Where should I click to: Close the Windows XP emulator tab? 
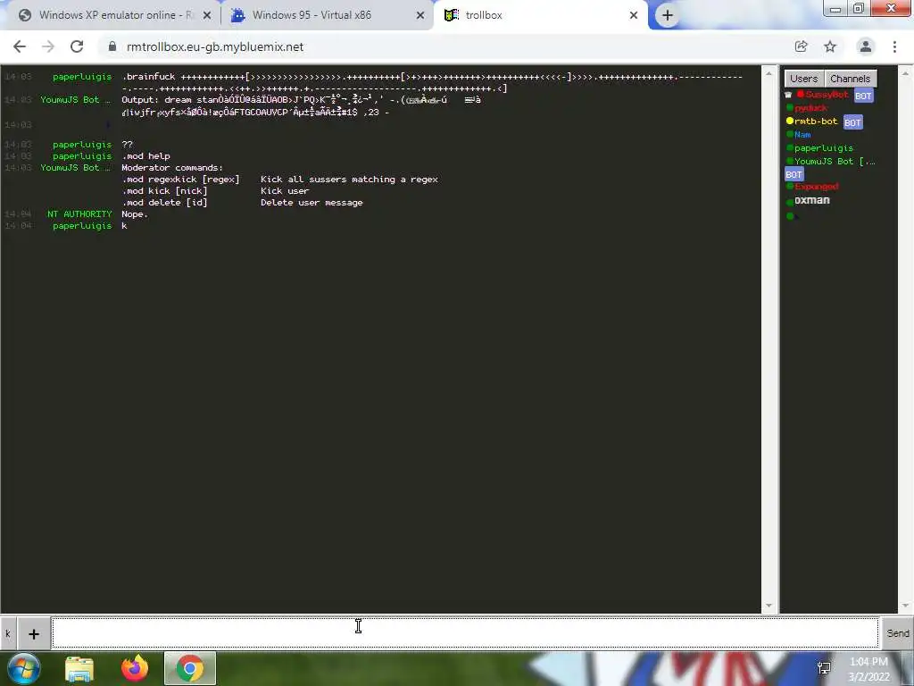(207, 15)
